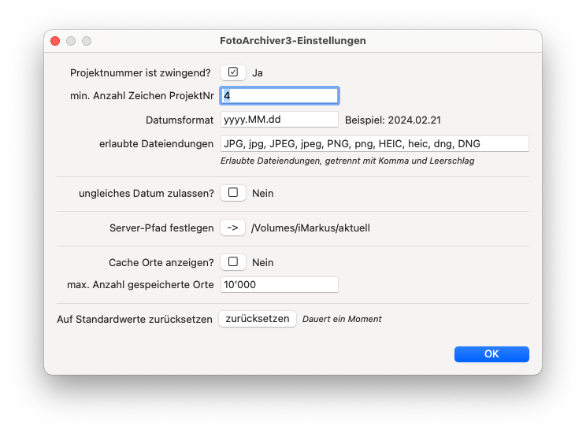Toggle the "Cache Orte anzeigen?" checkbox
This screenshot has width=586, height=433.
tap(232, 262)
